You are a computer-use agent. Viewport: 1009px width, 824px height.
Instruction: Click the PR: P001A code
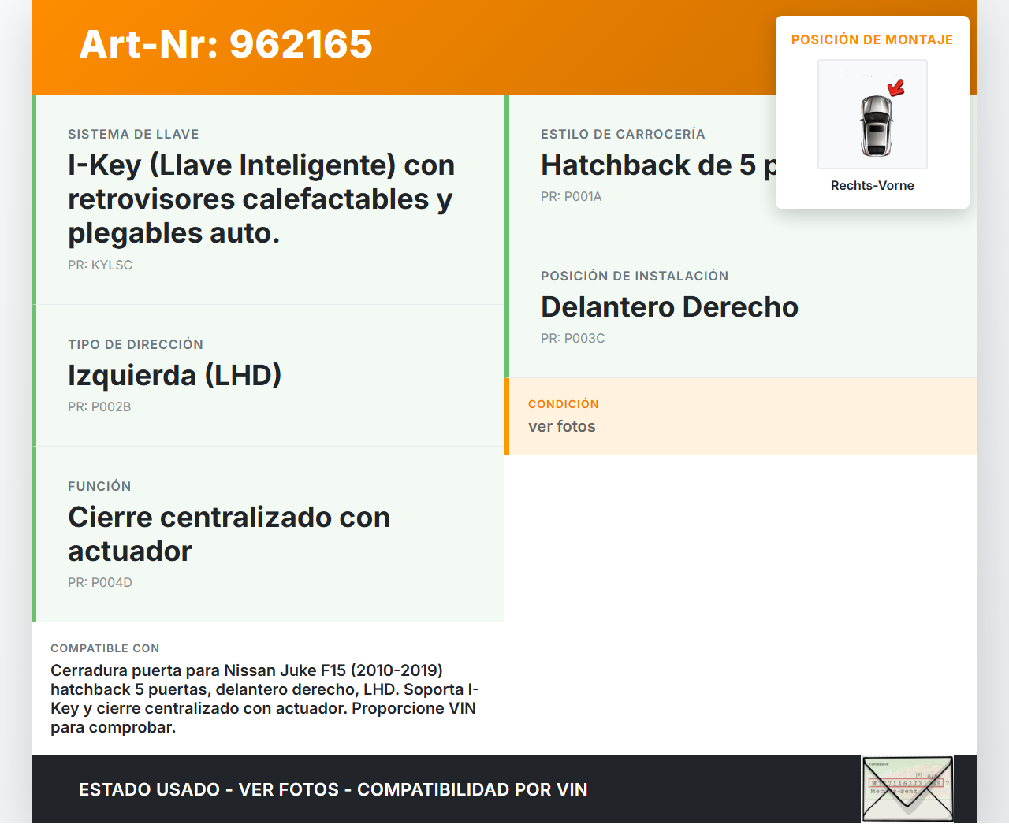tap(571, 197)
